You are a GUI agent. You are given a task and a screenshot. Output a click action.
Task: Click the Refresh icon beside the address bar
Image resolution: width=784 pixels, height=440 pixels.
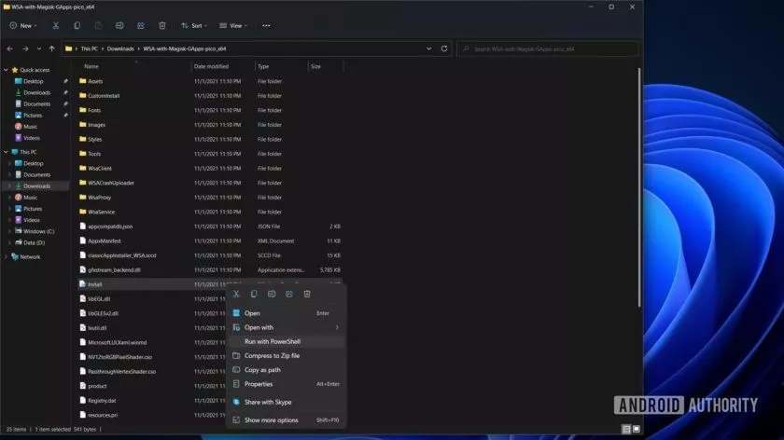click(443, 48)
